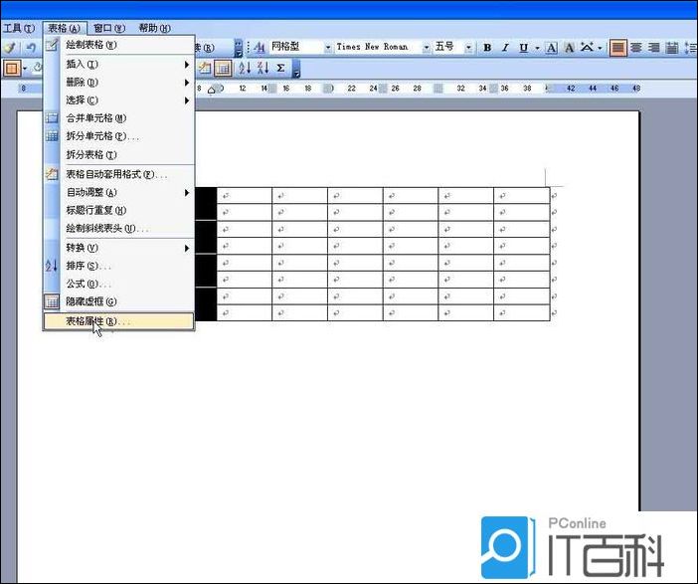This screenshot has height=584, width=698.
Task: Click the Styles and Formatting icon
Action: [260, 47]
